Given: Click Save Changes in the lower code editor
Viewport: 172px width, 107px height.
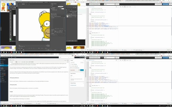Looking at the screenshot, I should click(166, 58).
